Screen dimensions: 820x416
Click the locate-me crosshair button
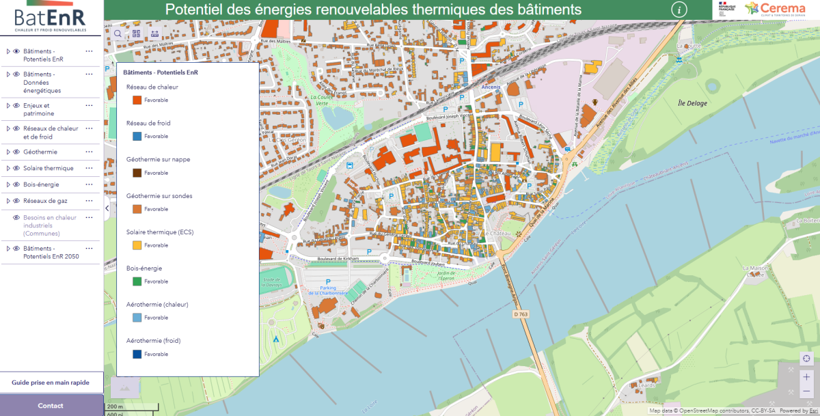(x=806, y=359)
